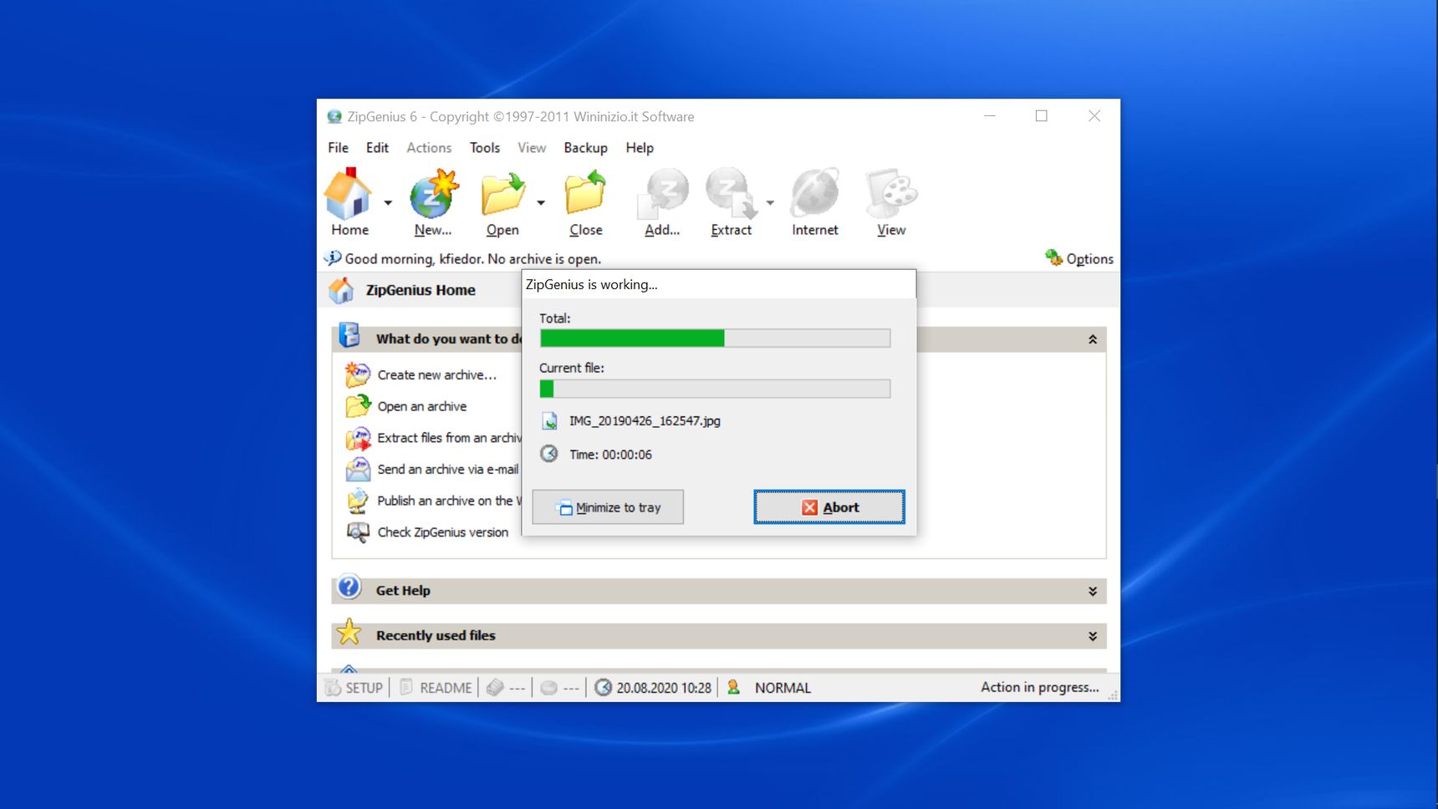Click the IMG_20190426_162547.jpg file name
Screen dimensions: 1438x809
click(645, 421)
